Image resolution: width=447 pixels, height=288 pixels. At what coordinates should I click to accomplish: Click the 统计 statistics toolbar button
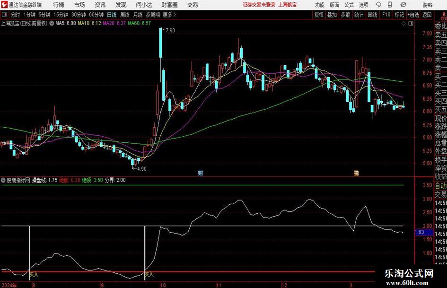tap(359, 15)
